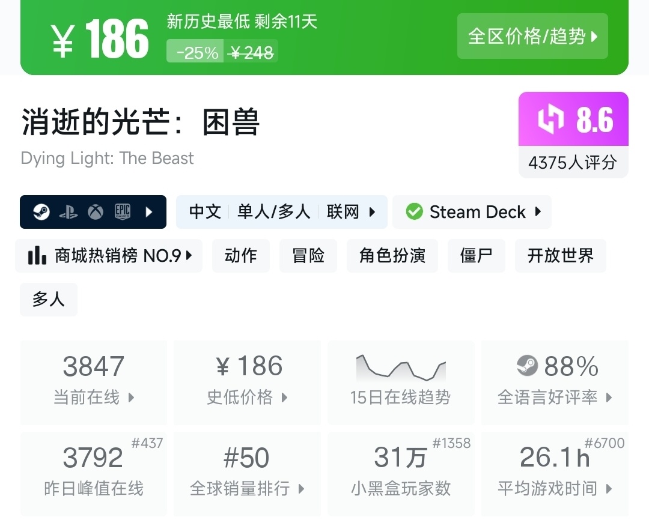649x526 pixels.
Task: Click the Xiaoheihe logo in score badge
Action: point(550,119)
